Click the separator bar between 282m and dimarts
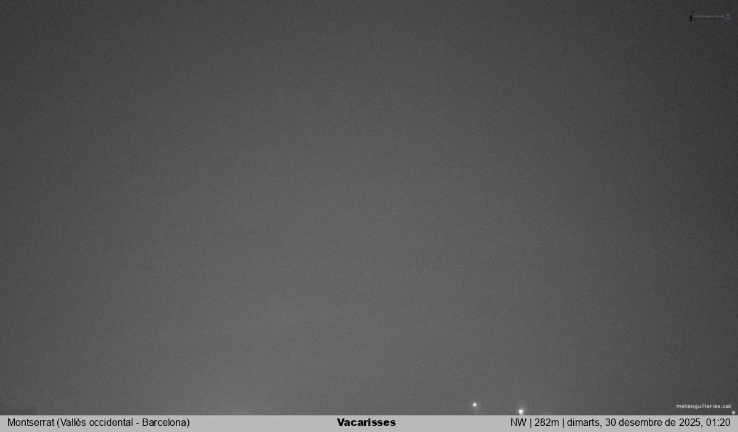The image size is (738, 432). pyautogui.click(x=563, y=423)
